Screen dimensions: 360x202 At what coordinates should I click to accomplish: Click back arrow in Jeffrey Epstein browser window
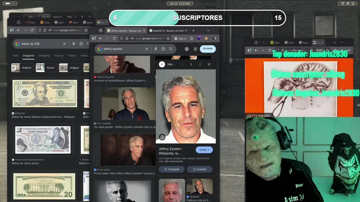pyautogui.click(x=101, y=38)
